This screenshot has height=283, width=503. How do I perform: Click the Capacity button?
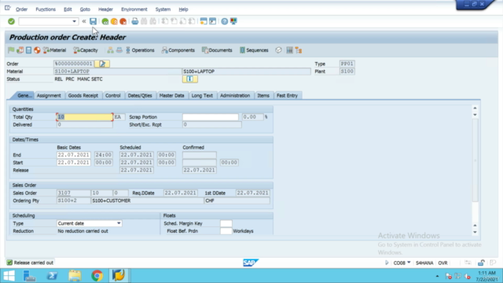pos(86,50)
